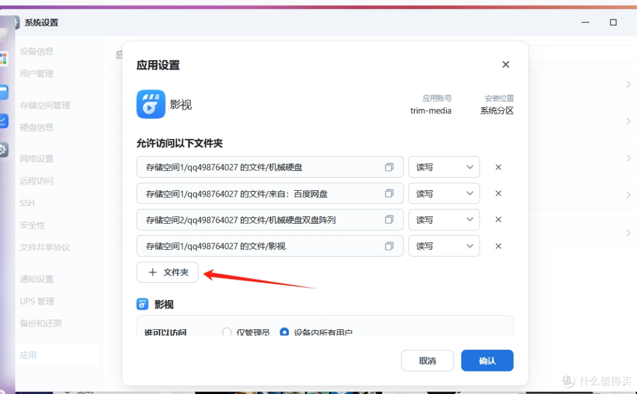Select the 仅管理员 radio option
The width and height of the screenshot is (637, 394).
click(226, 332)
